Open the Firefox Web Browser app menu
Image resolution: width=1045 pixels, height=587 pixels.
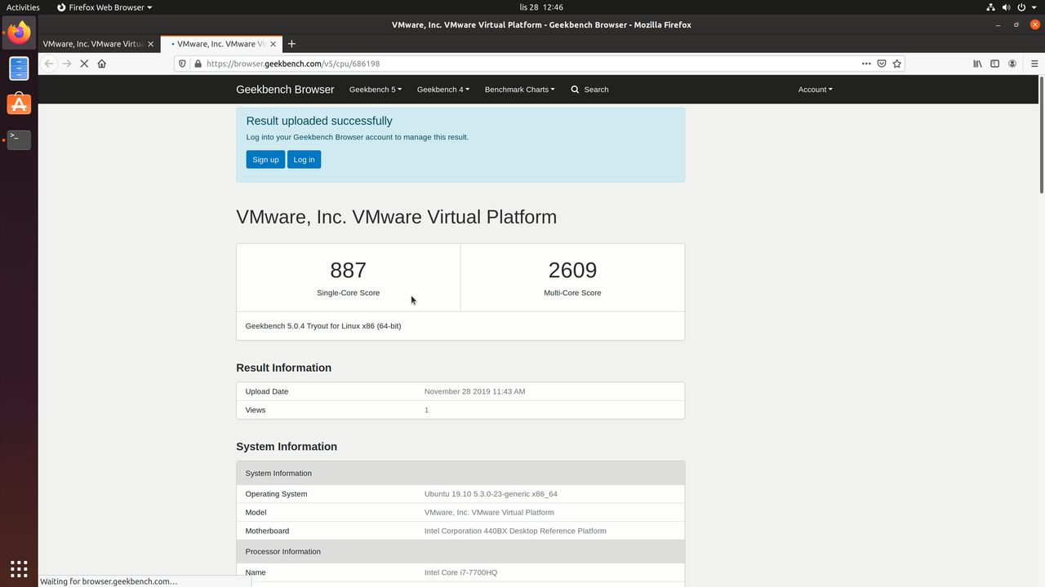pyautogui.click(x=104, y=7)
